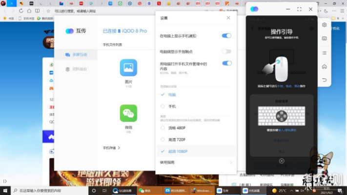Open the 微信 (WeChat) files icon
The image size is (347, 195).
coord(128,113)
